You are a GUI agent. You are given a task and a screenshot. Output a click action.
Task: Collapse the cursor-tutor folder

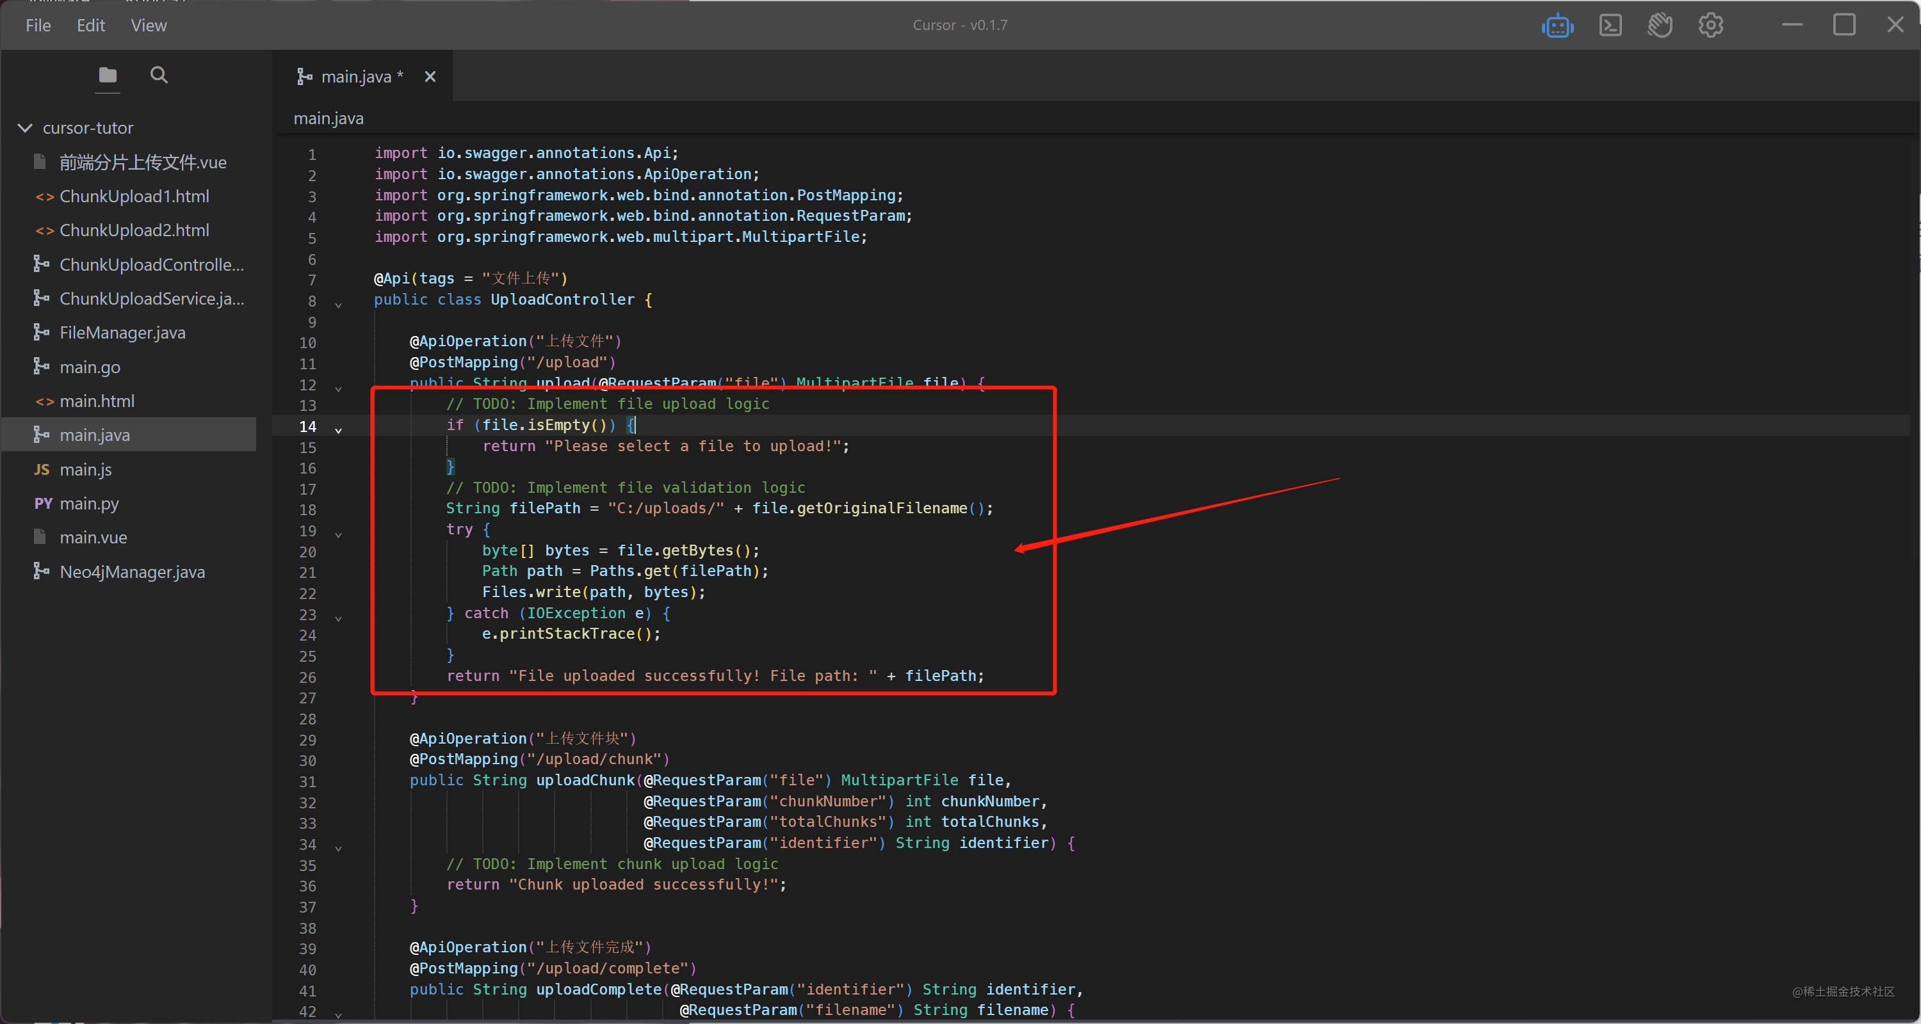[x=26, y=128]
